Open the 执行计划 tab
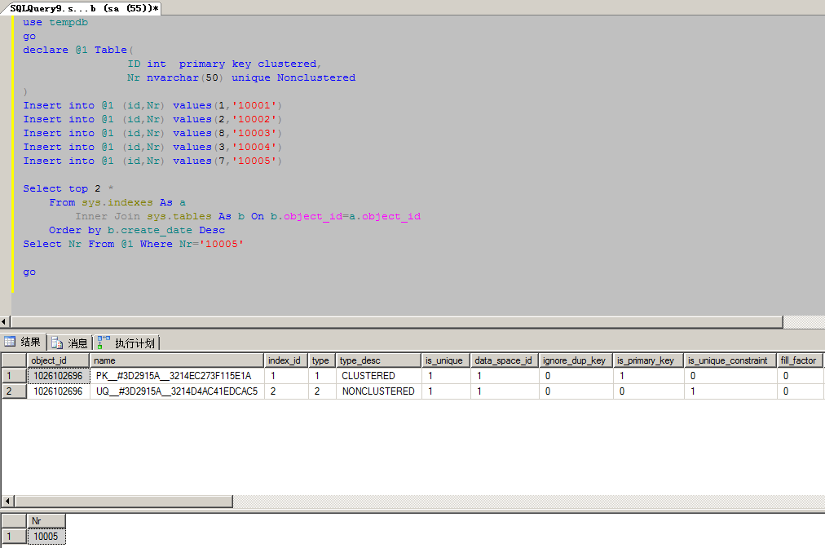This screenshot has width=825, height=548. click(134, 343)
